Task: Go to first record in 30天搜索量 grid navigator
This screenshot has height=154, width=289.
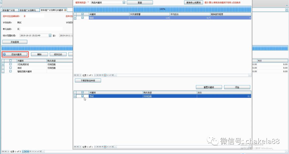Action: point(75,75)
